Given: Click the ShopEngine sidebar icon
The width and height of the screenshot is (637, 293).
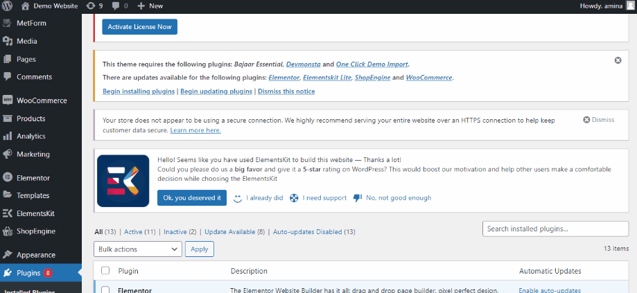Looking at the screenshot, I should coord(7,231).
